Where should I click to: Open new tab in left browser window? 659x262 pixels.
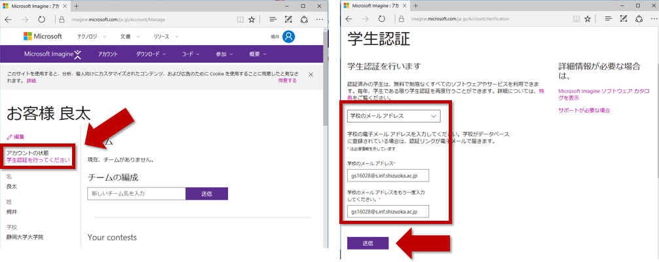click(x=76, y=6)
